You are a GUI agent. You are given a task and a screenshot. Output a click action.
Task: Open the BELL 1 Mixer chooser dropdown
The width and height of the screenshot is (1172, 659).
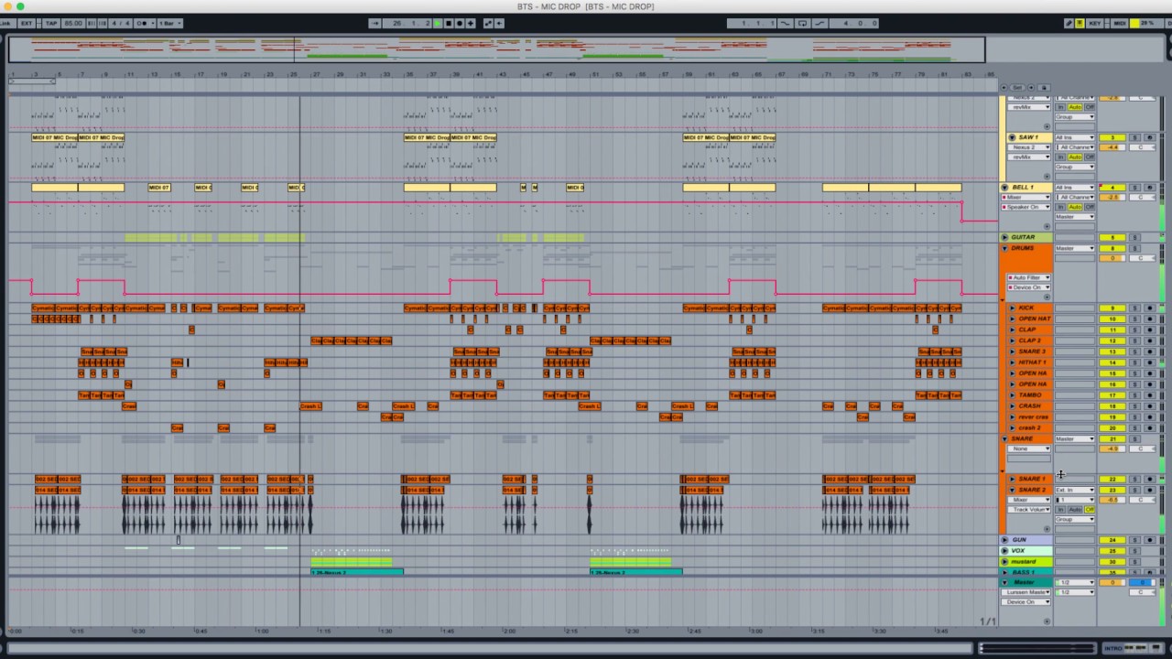[x=1025, y=197]
